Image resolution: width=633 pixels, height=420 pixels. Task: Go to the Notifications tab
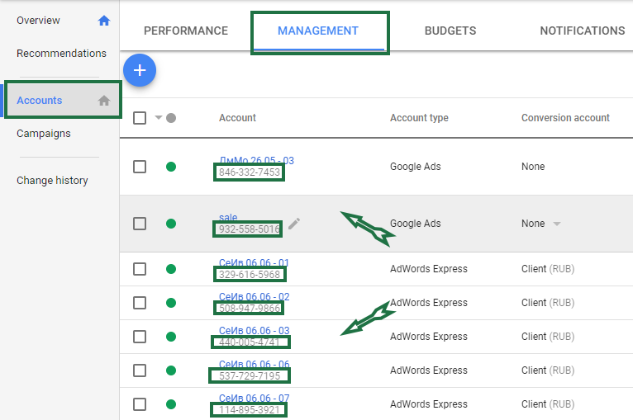tap(582, 31)
